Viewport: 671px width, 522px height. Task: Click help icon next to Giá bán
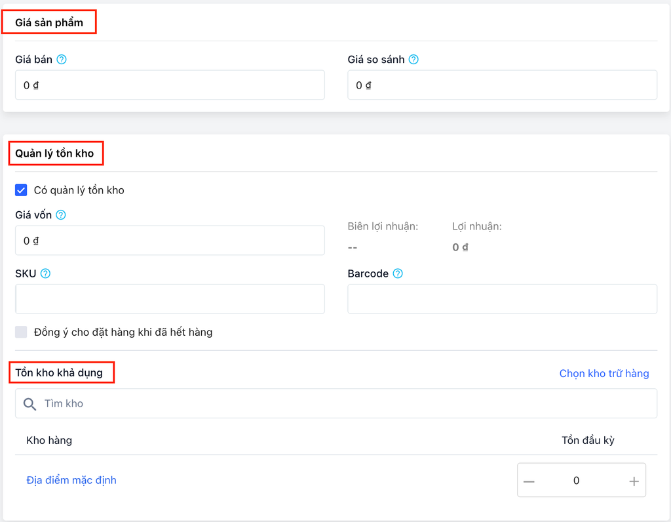point(62,60)
